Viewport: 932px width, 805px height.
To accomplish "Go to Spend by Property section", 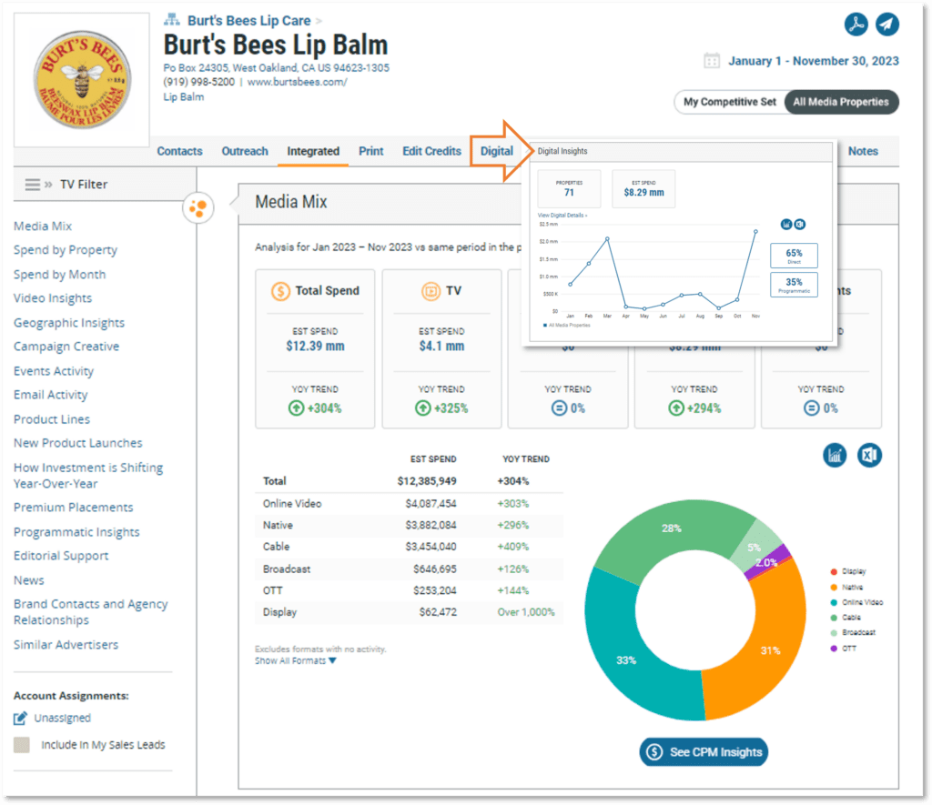I will pyautogui.click(x=66, y=250).
